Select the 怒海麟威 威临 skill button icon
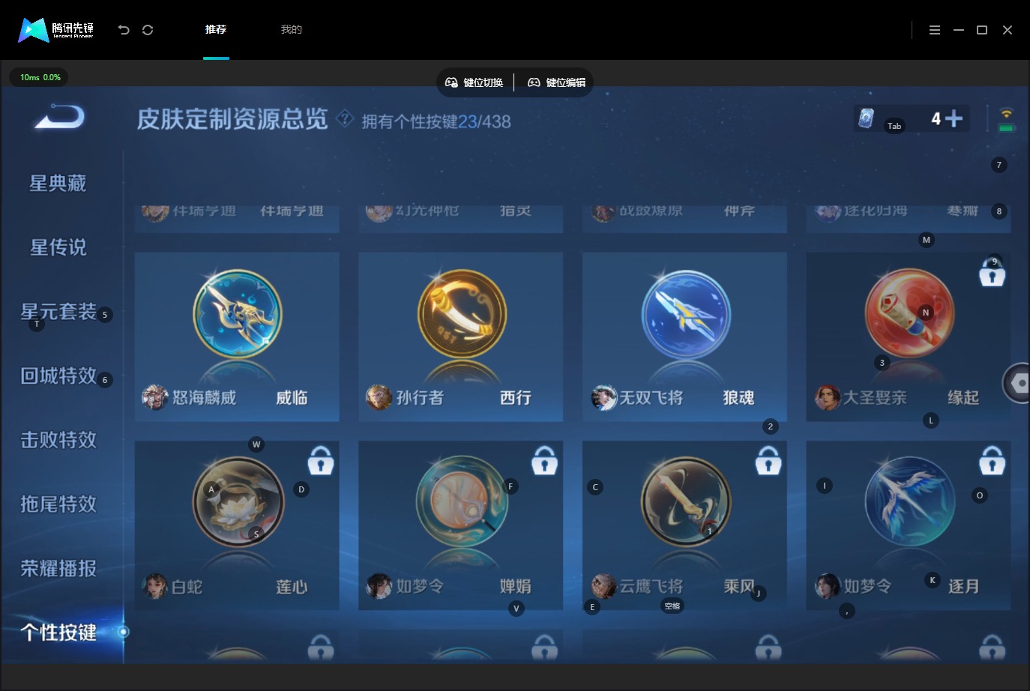 pos(238,315)
